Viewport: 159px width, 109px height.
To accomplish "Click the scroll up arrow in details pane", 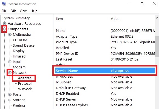I will coord(157,18).
